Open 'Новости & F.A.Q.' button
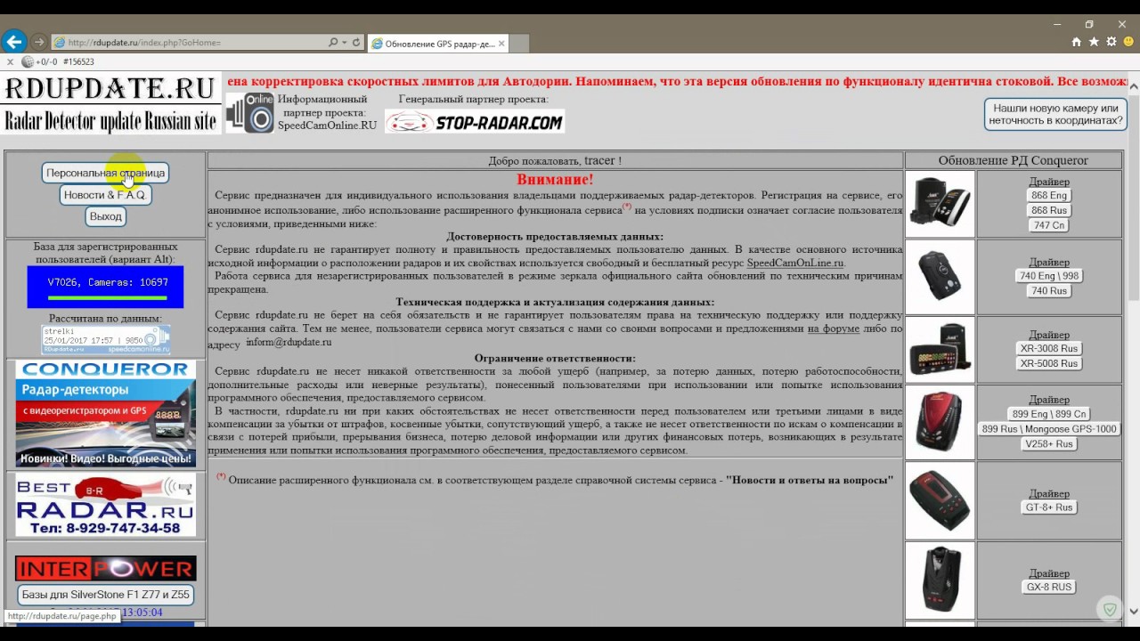 tap(105, 194)
